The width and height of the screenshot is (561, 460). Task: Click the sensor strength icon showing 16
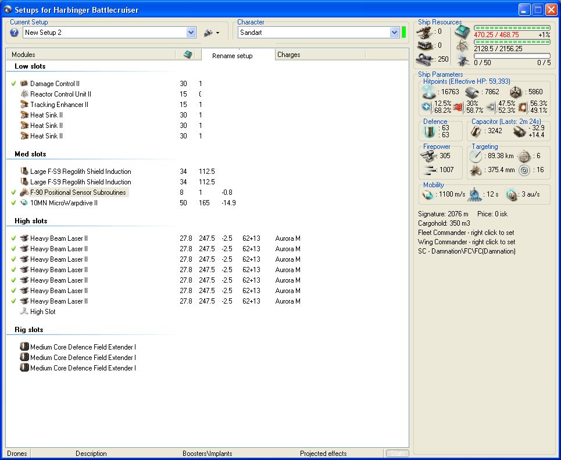(x=524, y=170)
